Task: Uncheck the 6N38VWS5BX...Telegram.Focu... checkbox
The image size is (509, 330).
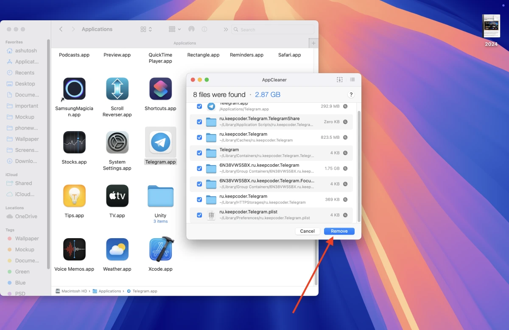Action: pyautogui.click(x=199, y=184)
